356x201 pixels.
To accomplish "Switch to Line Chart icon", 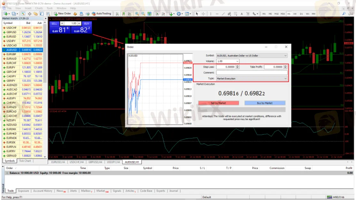I will (x=130, y=14).
